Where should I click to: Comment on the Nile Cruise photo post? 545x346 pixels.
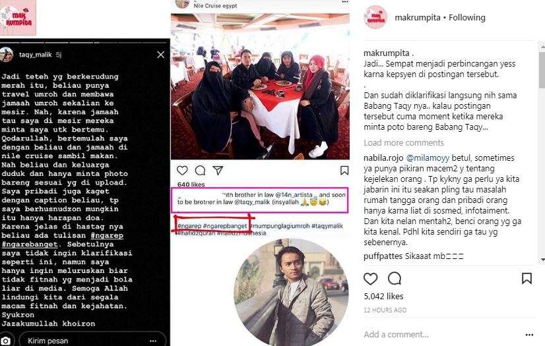200,171
